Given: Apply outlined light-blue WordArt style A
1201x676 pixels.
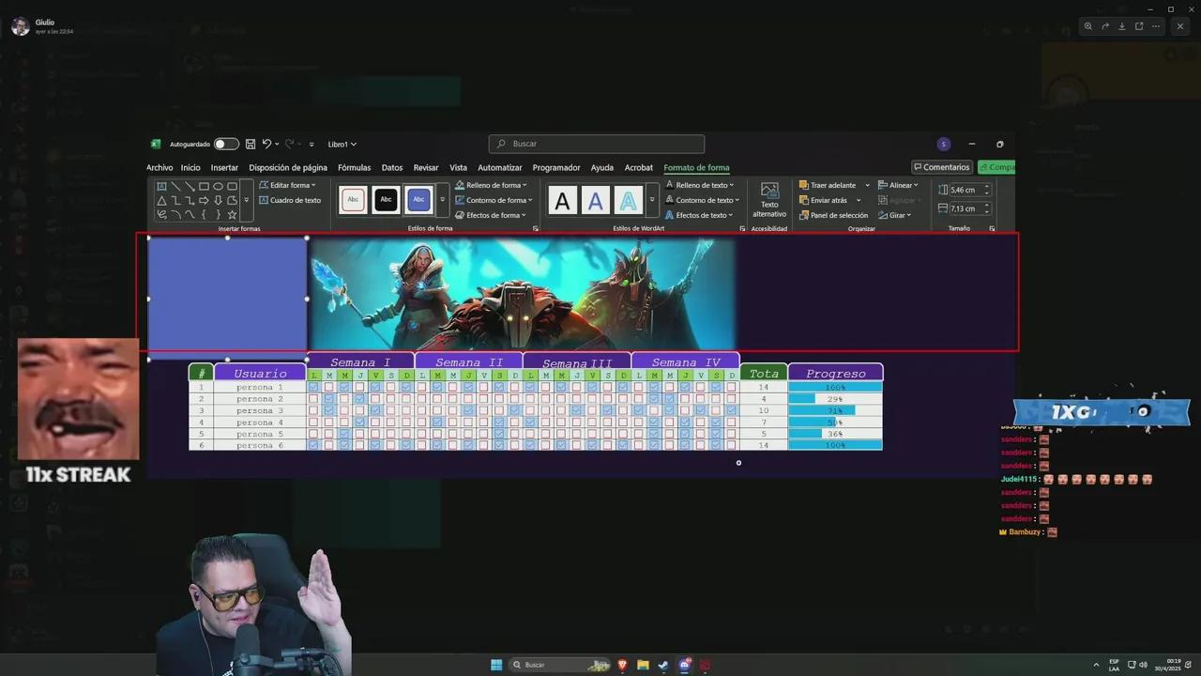Looking at the screenshot, I should pyautogui.click(x=628, y=200).
